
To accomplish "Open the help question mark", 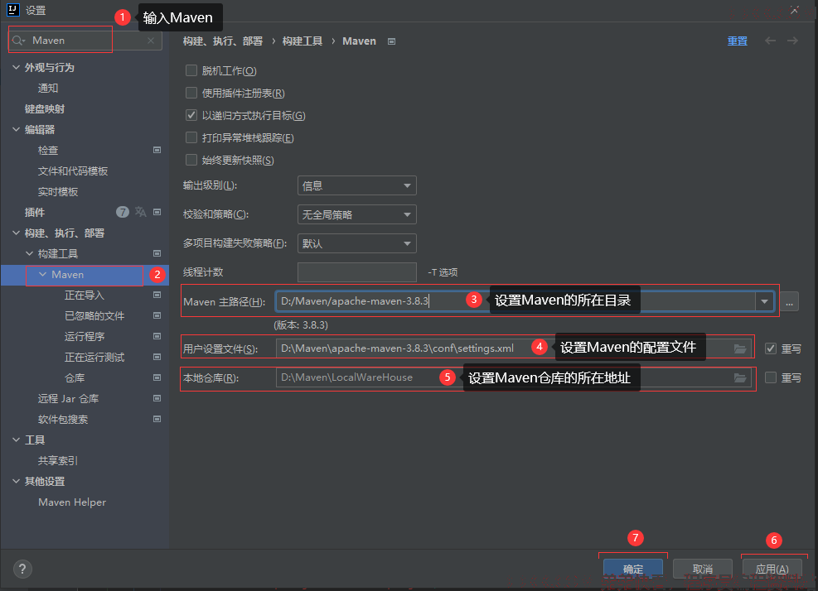I will click(x=22, y=569).
